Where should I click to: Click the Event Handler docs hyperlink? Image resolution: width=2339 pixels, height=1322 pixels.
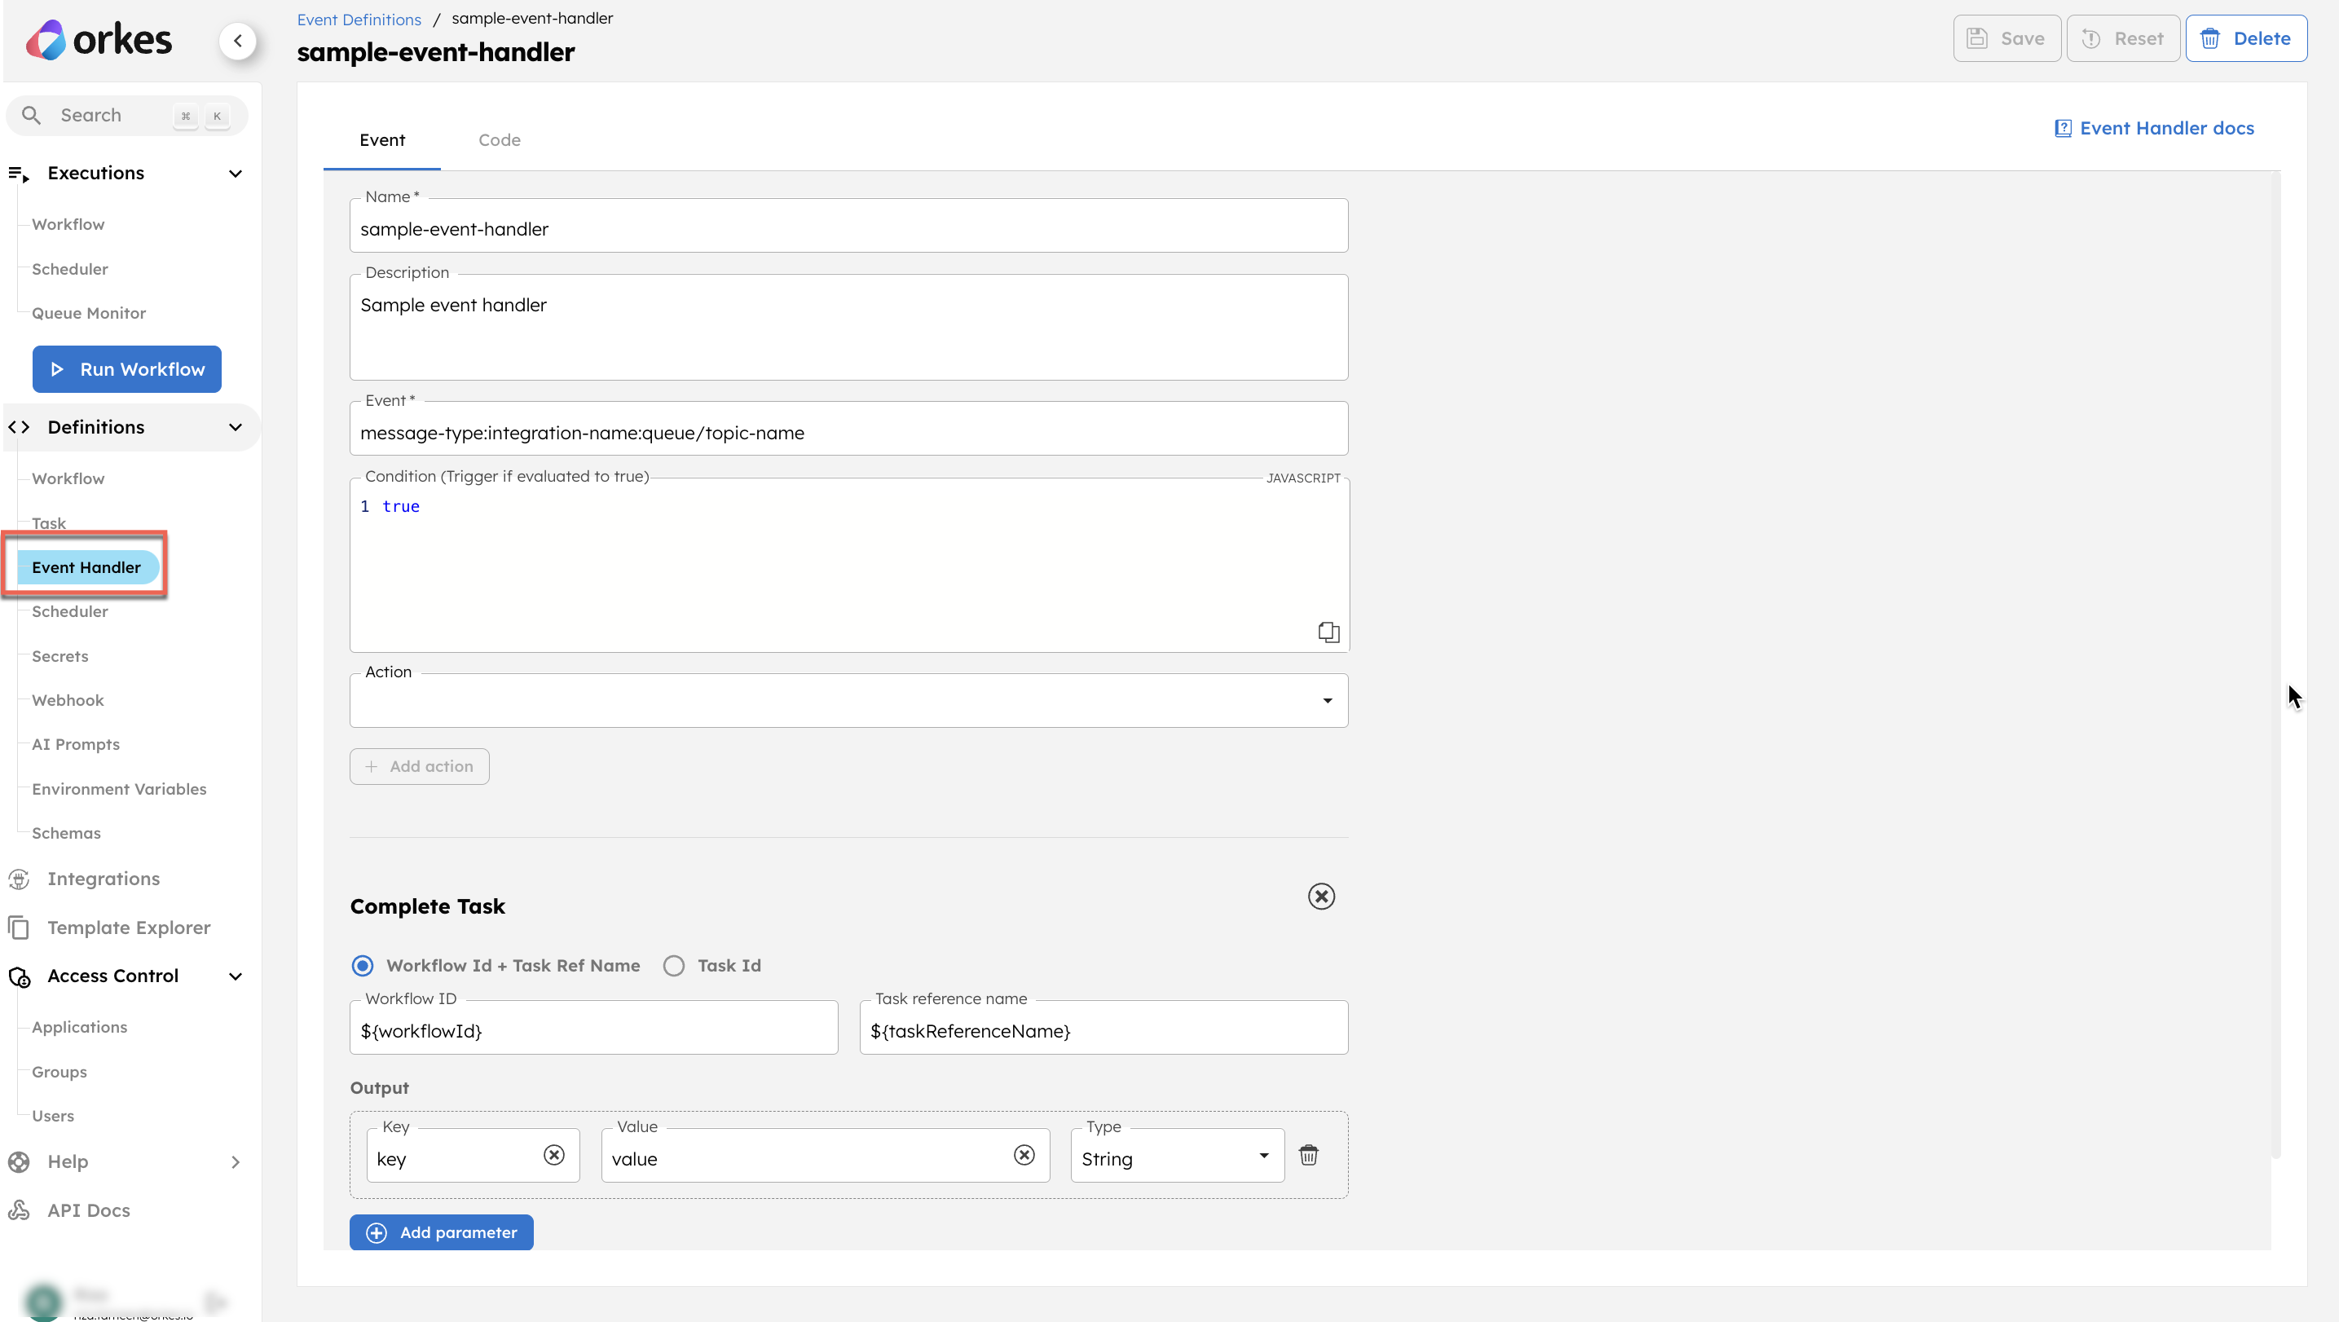(2154, 127)
